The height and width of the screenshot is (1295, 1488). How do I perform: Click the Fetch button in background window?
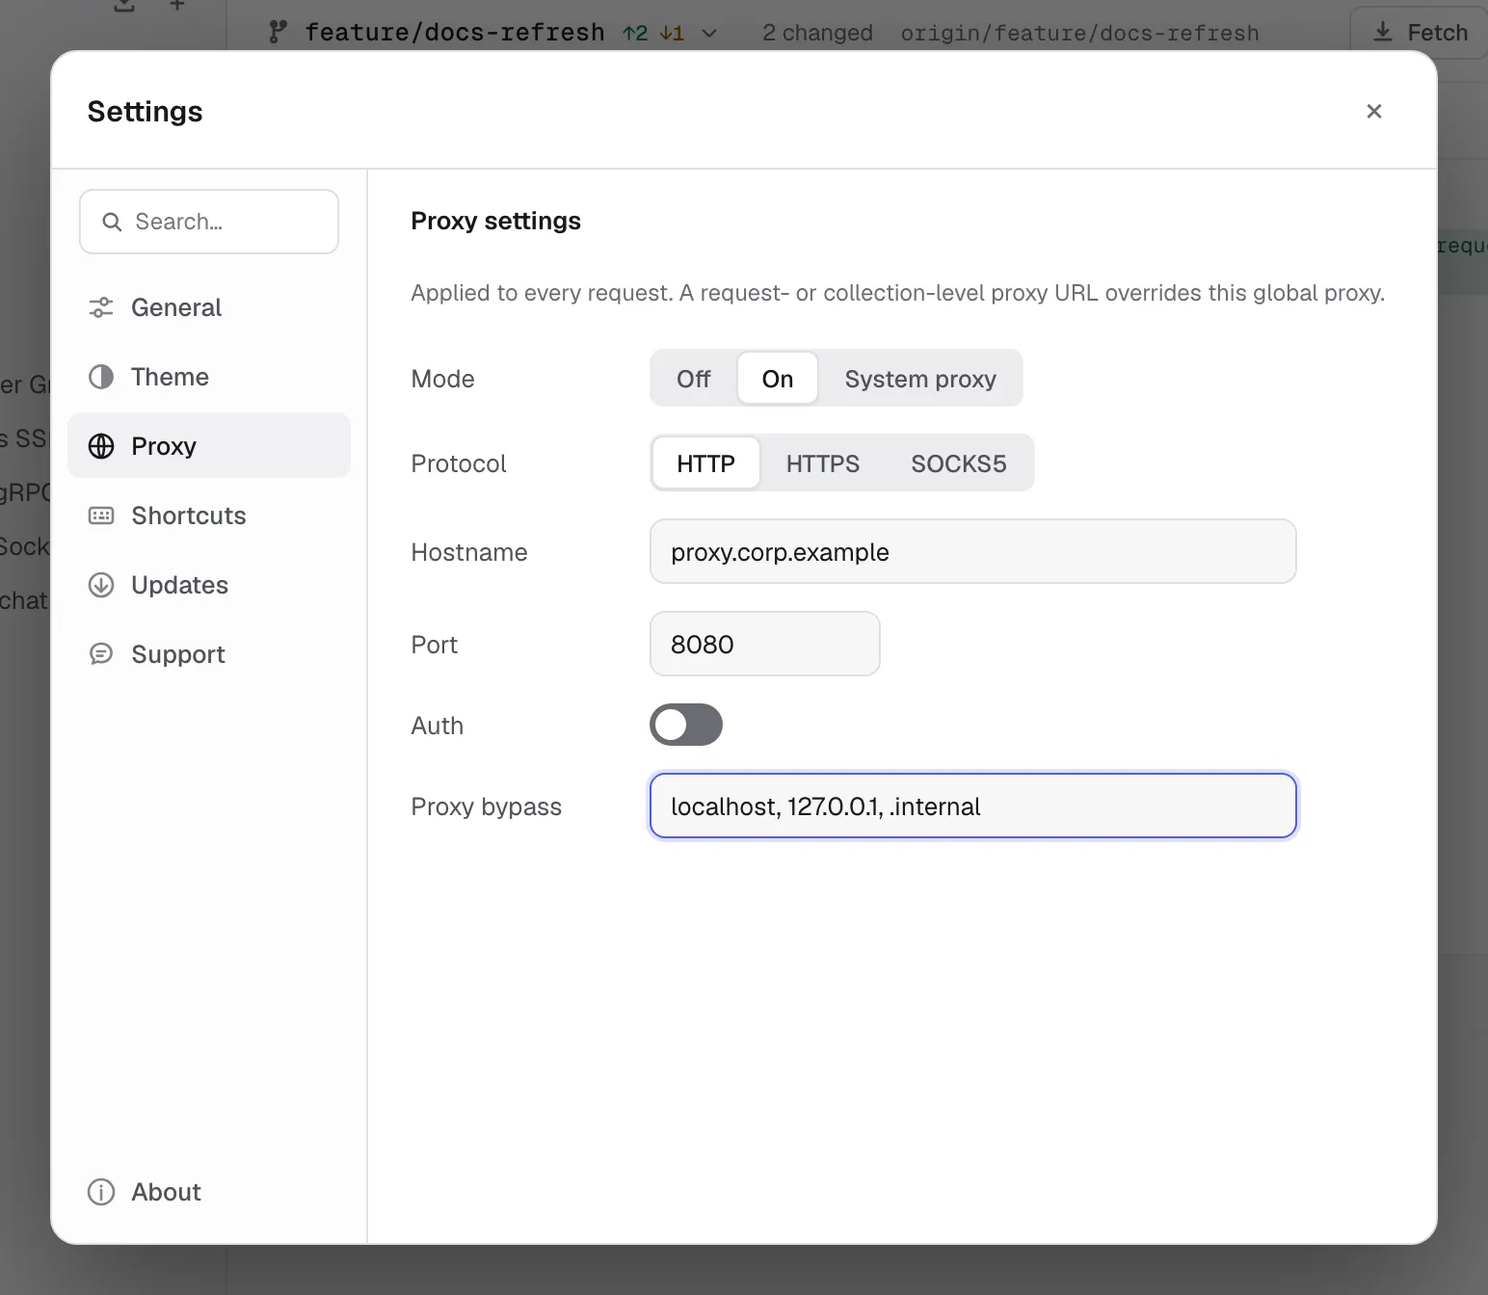(x=1420, y=33)
